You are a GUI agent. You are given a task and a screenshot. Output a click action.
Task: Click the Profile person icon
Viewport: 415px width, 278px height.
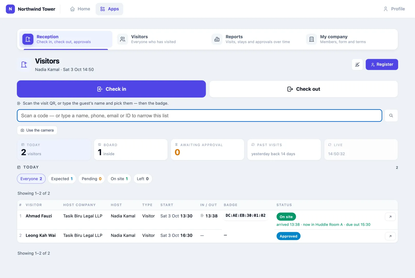386,9
